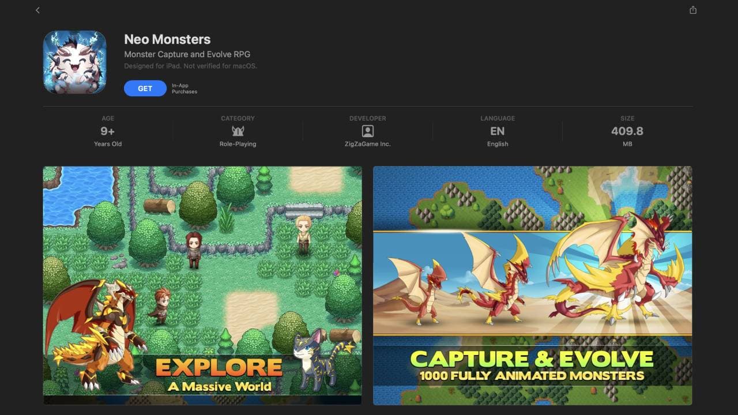
Task: Click the Neo Monsters title text
Action: tap(167, 39)
